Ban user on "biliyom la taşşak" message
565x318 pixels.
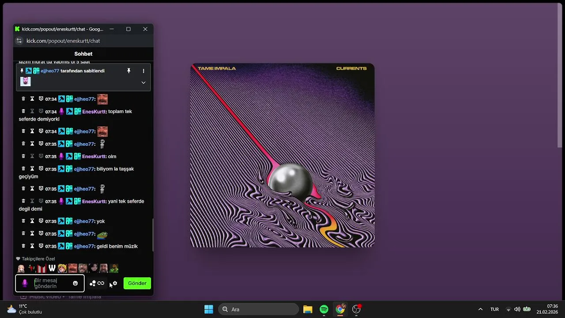click(41, 169)
